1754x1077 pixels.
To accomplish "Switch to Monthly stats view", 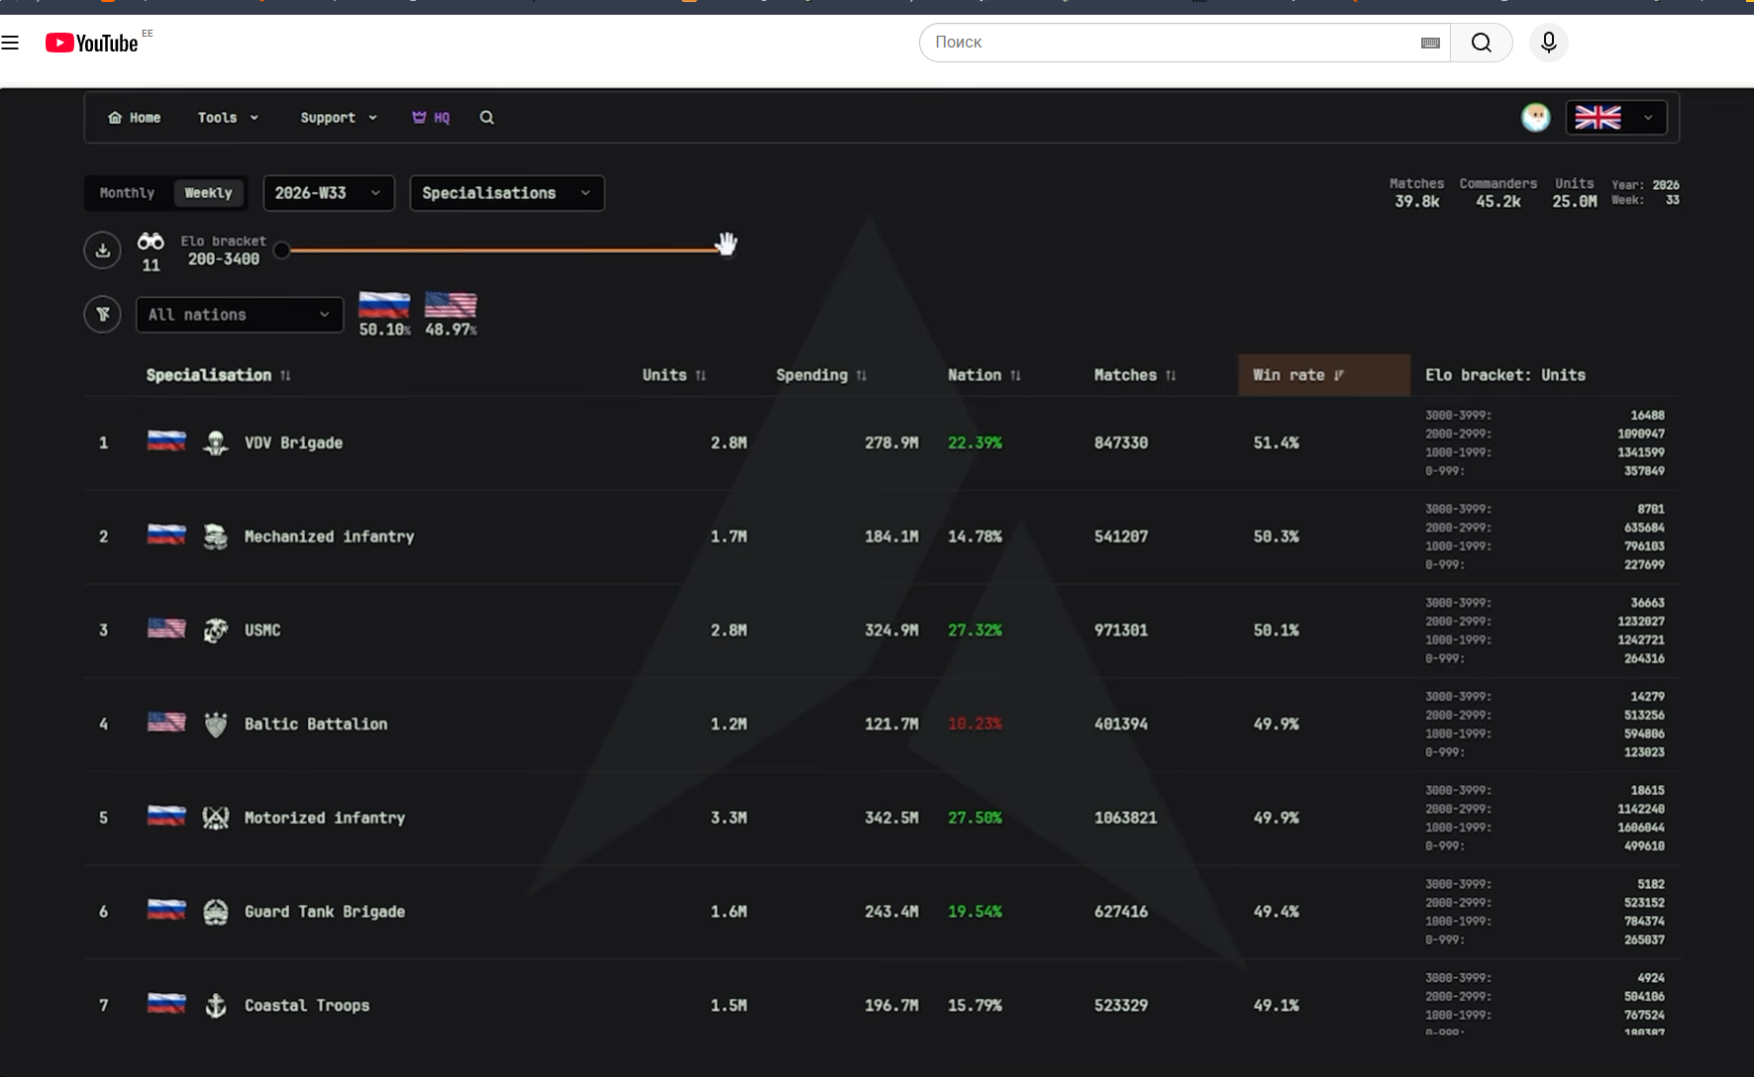I will coord(127,193).
